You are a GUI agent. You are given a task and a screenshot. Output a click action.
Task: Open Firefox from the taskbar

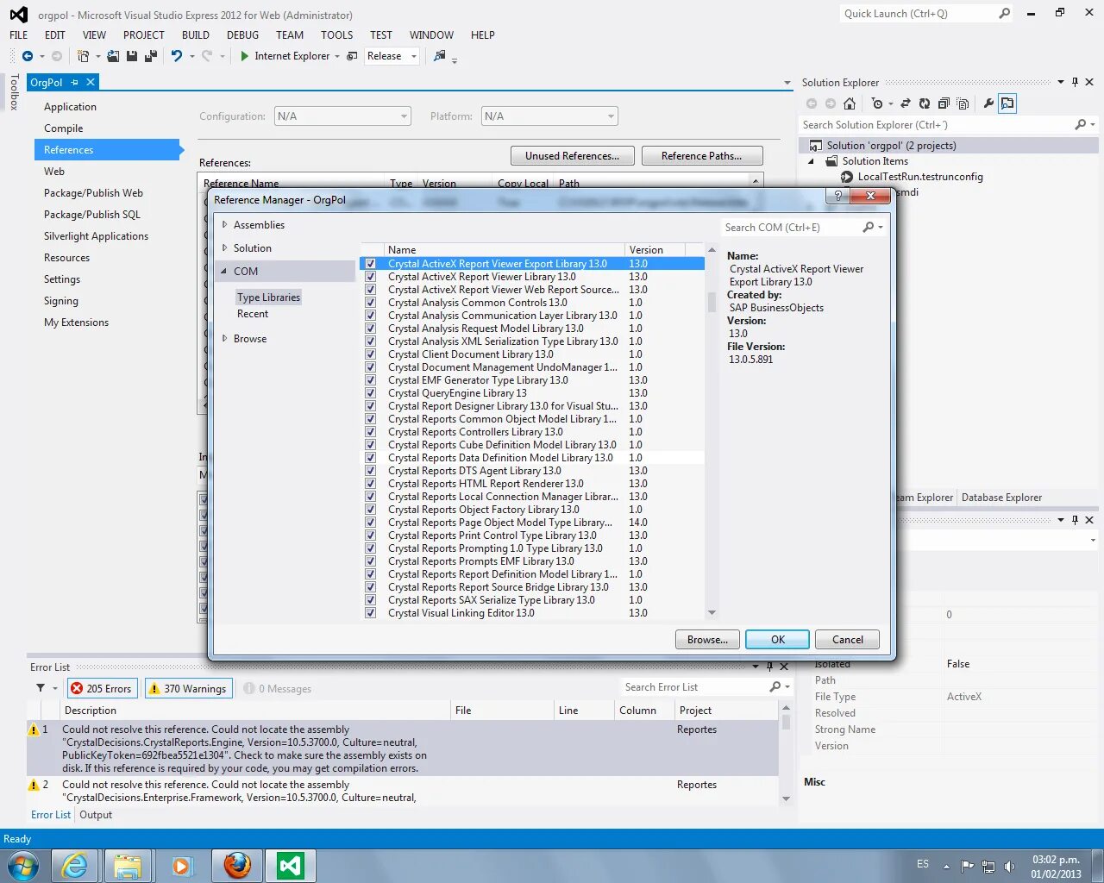coord(238,865)
